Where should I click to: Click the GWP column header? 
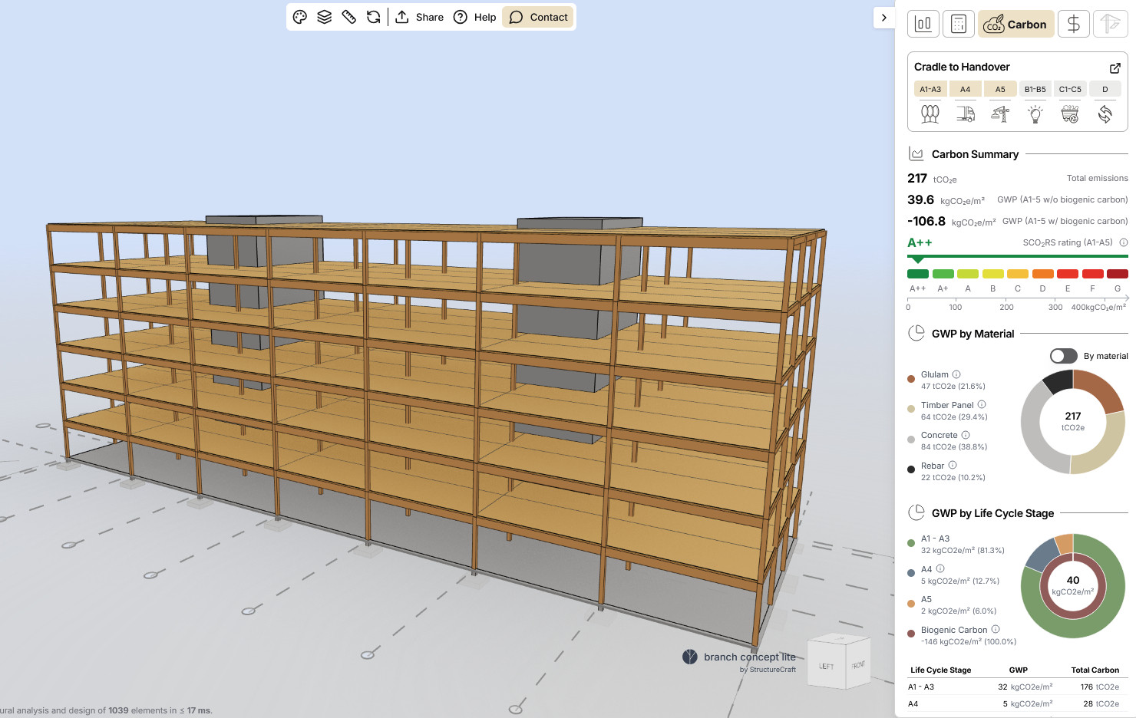(1019, 670)
